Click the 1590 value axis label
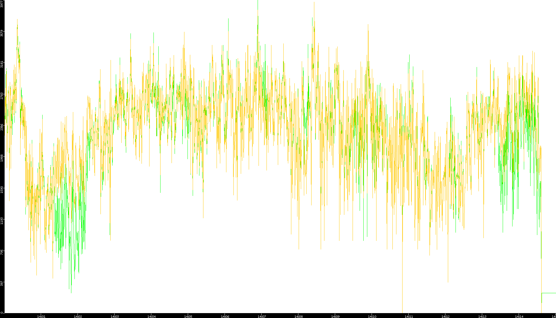Screen dimensions: 556x318 (2, 189)
